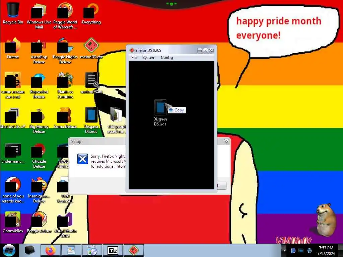Screen dimensions: 343x257
Task: Select the Everything search desktop icon
Action: coord(91,13)
